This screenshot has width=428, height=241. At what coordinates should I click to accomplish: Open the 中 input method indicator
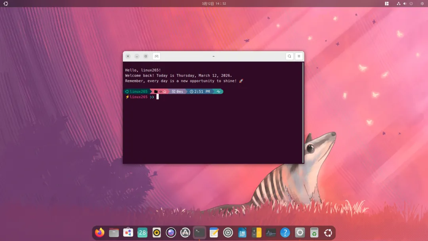tap(422, 4)
